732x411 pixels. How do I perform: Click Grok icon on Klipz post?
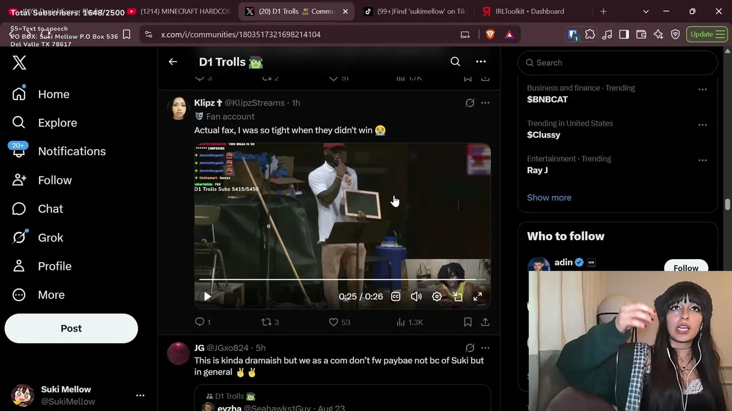click(470, 103)
